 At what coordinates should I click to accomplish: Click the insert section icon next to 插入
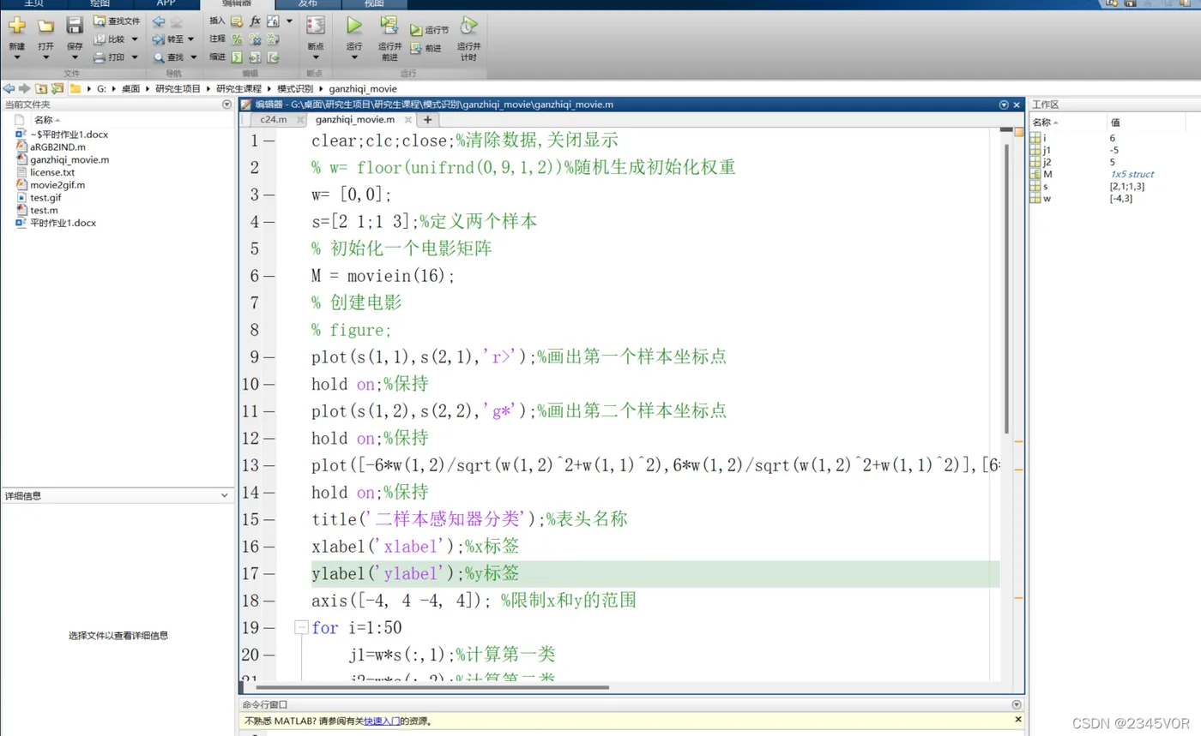236,21
